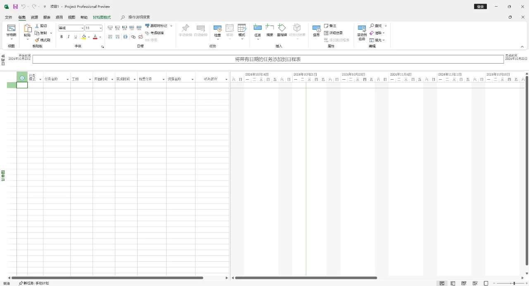Click the timeline bar placeholder text

point(268,59)
